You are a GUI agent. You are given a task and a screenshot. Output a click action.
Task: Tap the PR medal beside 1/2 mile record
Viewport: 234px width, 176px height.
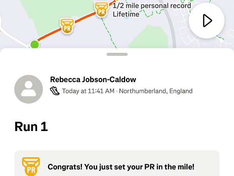pyautogui.click(x=101, y=9)
